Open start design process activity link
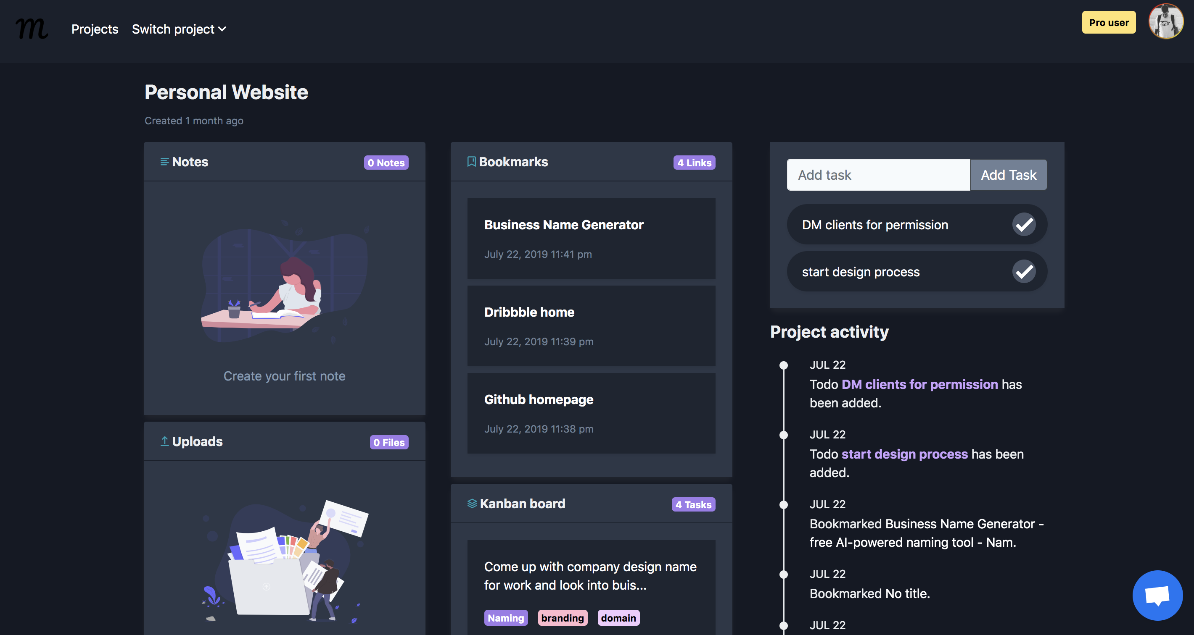Screen dimensions: 1194x635 coord(905,454)
